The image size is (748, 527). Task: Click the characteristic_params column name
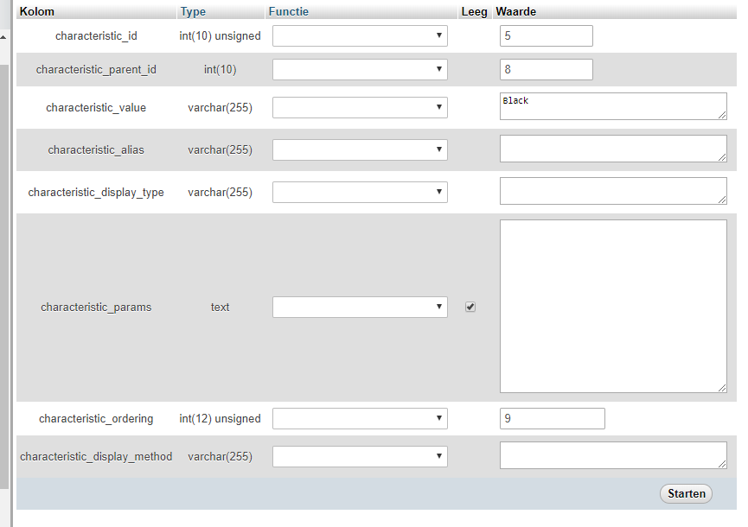pyautogui.click(x=96, y=308)
